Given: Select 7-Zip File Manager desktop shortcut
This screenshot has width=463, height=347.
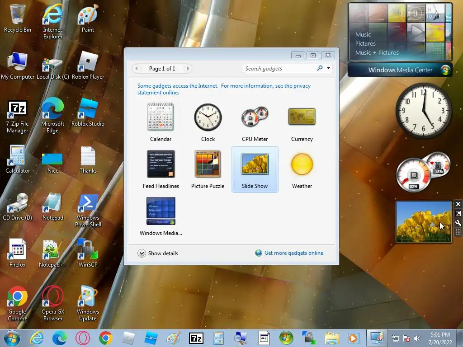Looking at the screenshot, I should (x=18, y=117).
